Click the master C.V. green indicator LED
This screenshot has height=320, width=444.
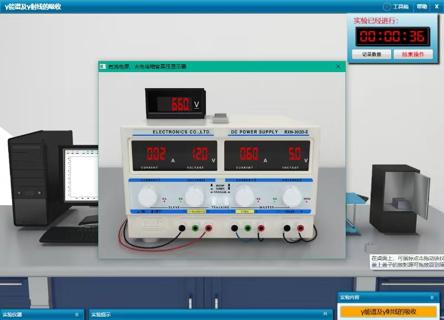pyautogui.click(x=275, y=201)
